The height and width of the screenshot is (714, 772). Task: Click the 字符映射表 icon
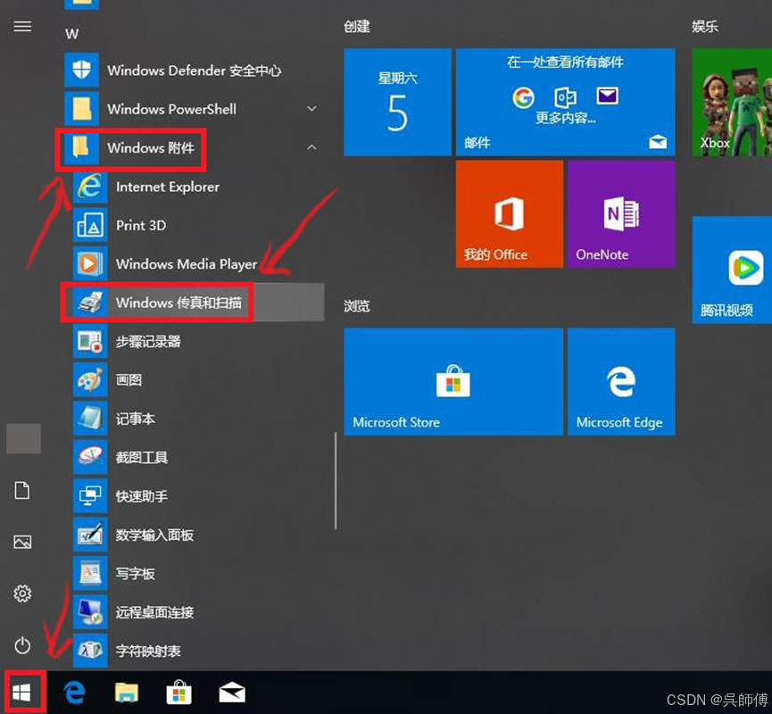(90, 651)
